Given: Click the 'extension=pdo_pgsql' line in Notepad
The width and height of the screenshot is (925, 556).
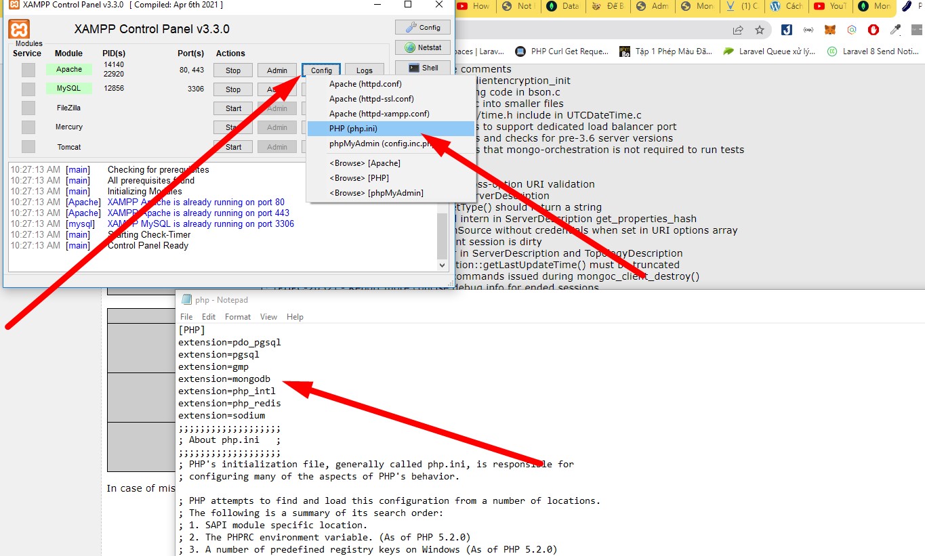Looking at the screenshot, I should [x=230, y=342].
